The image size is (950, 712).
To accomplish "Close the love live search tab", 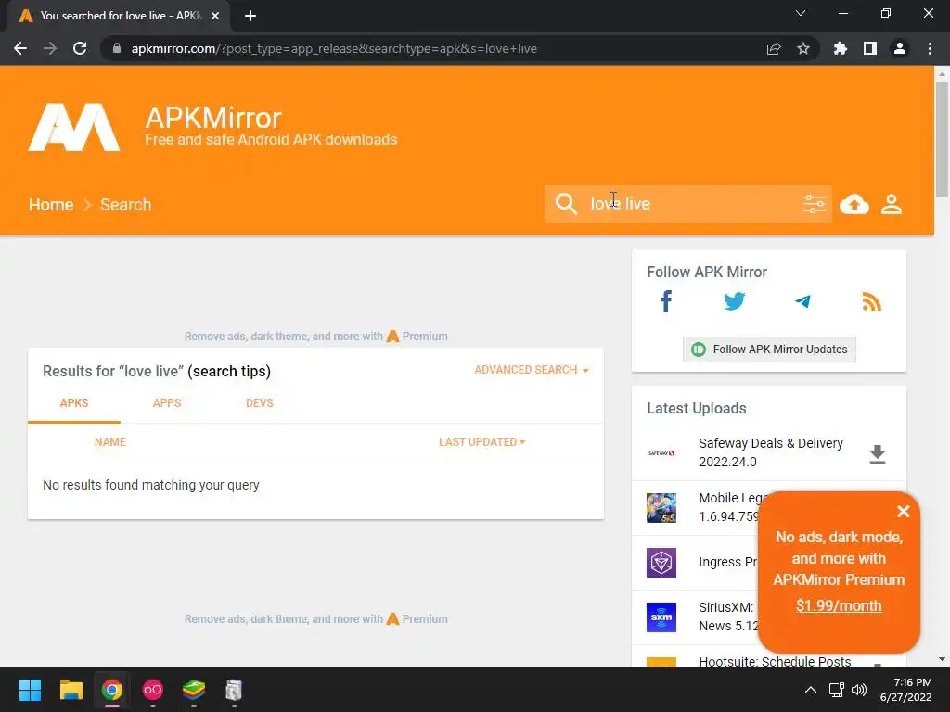I will coord(215,16).
